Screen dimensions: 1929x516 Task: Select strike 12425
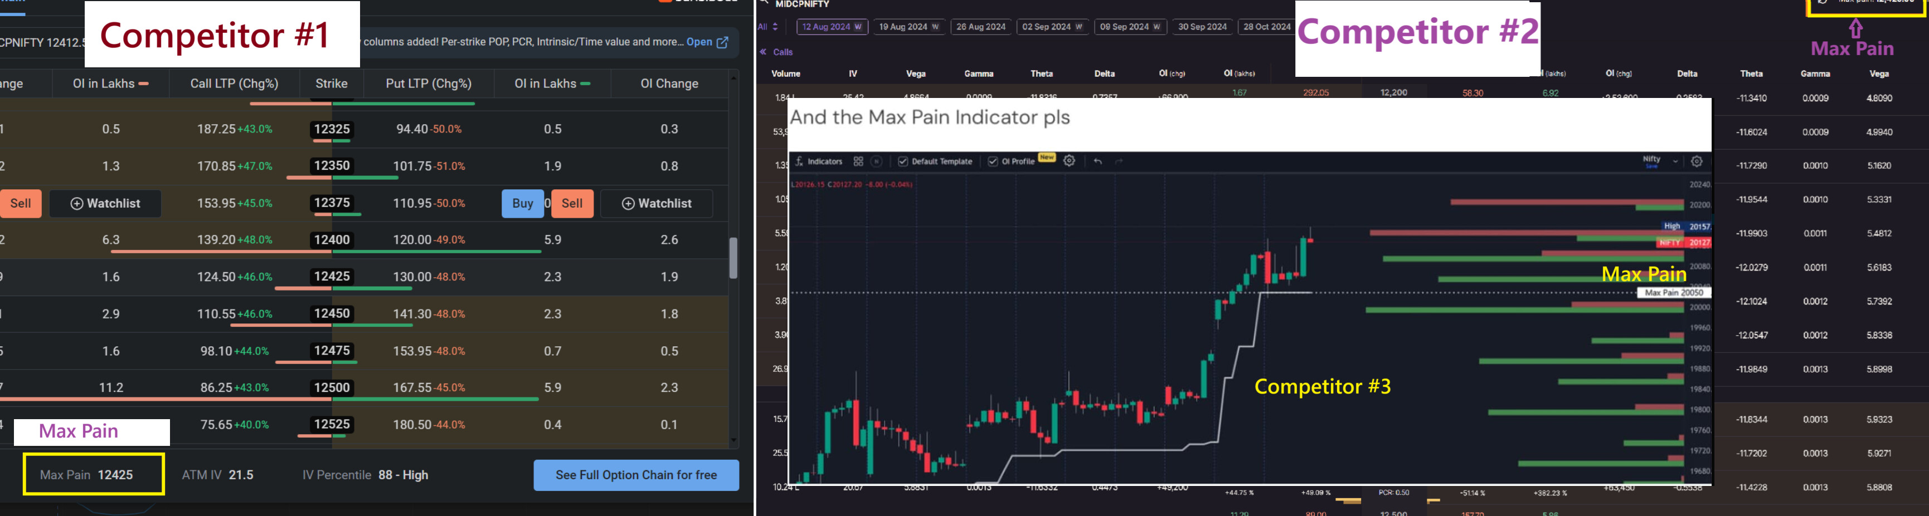[332, 277]
